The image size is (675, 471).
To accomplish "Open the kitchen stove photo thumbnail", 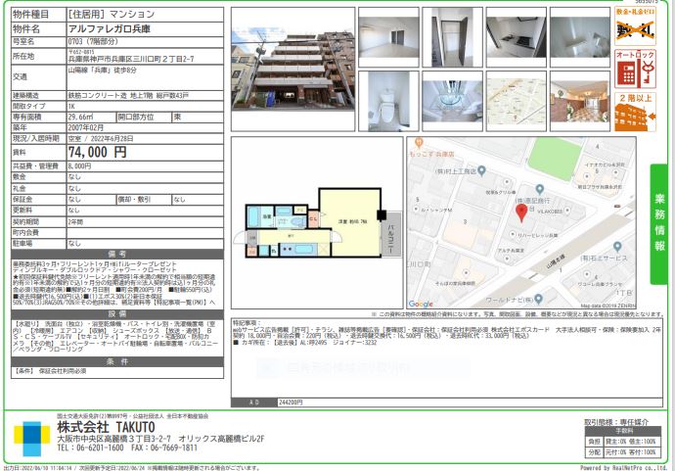I will [x=517, y=37].
